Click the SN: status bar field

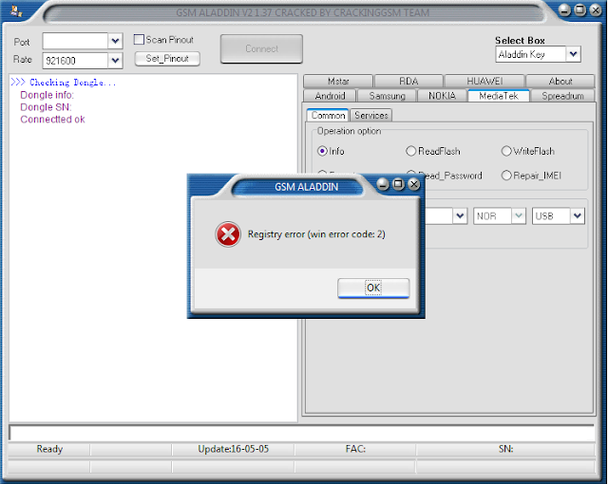coord(505,449)
